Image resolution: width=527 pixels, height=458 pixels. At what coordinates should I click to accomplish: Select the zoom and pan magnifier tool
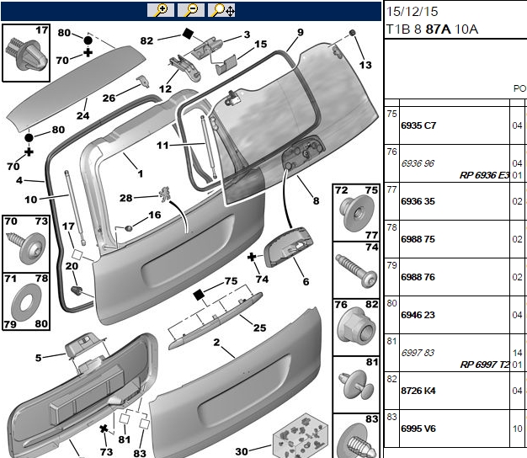pyautogui.click(x=221, y=10)
